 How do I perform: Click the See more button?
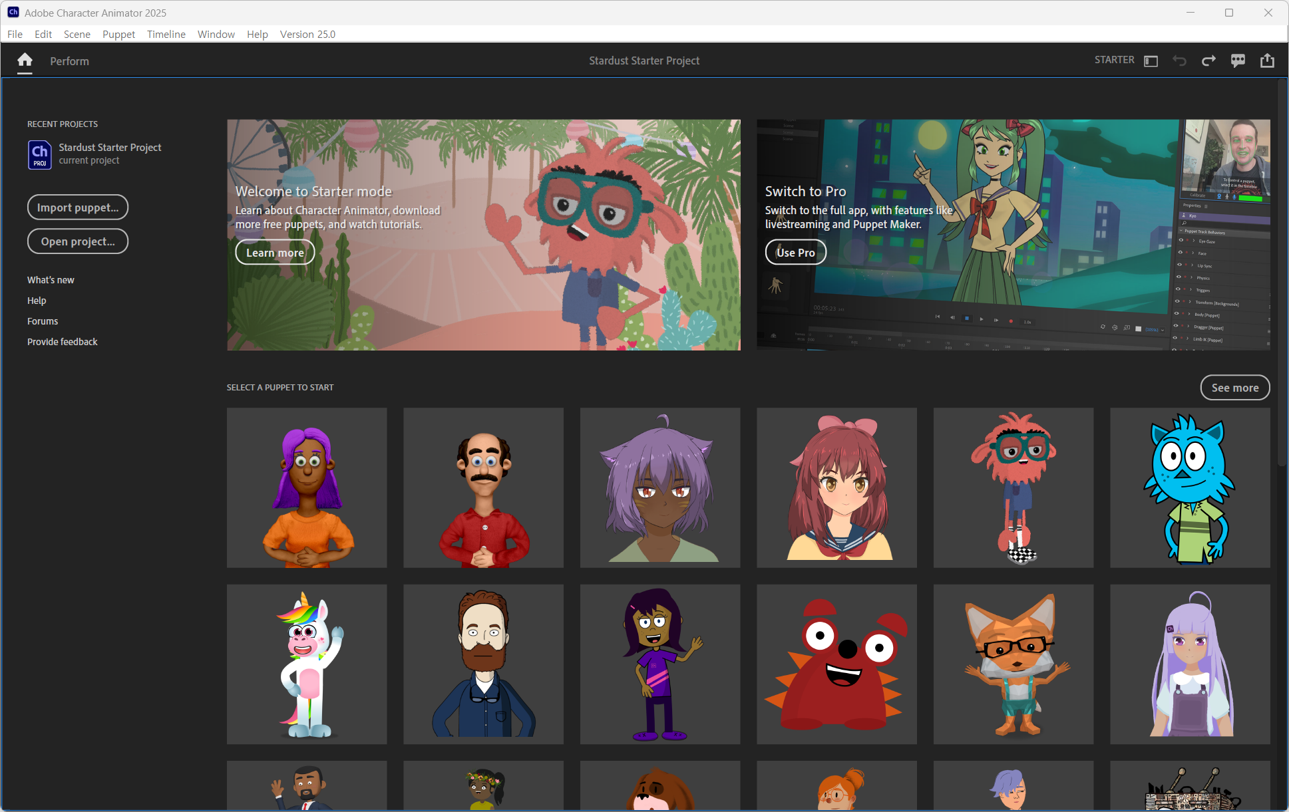point(1234,388)
